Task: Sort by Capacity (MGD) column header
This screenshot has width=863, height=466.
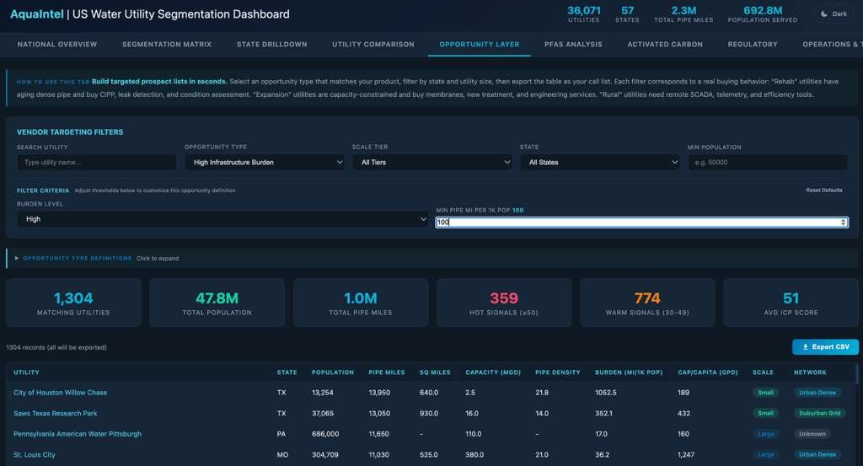Action: tap(493, 372)
